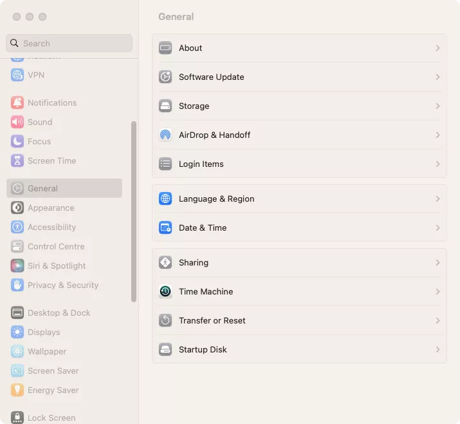Open the Time Machine label text
The height and width of the screenshot is (424, 460).
click(x=206, y=291)
